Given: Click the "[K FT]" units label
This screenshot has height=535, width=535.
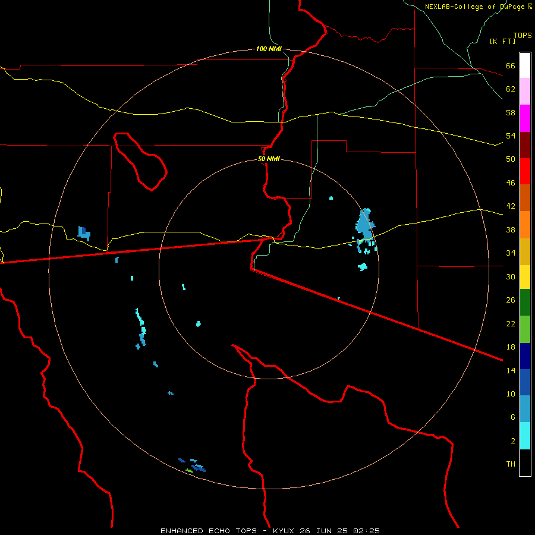Looking at the screenshot, I should pyautogui.click(x=502, y=41).
